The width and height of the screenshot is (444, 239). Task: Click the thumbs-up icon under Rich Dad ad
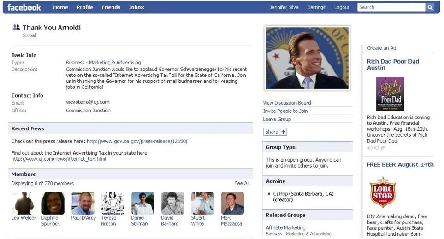(370, 148)
